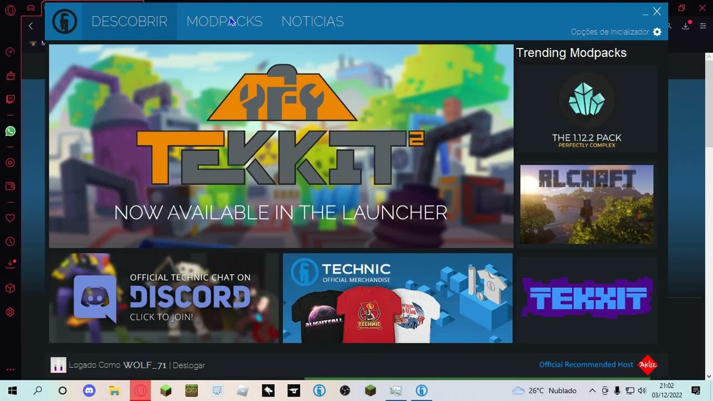
Task: Open the easy setup menu in Opera's top bar
Action: (x=702, y=26)
